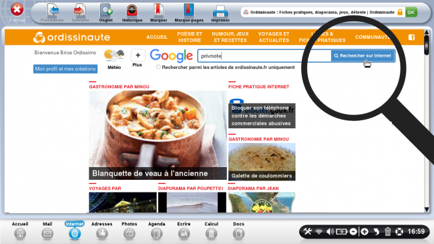Image resolution: width=434 pixels, height=244 pixels.
Task: Open the ACCUEIL menu item
Action: point(157,37)
